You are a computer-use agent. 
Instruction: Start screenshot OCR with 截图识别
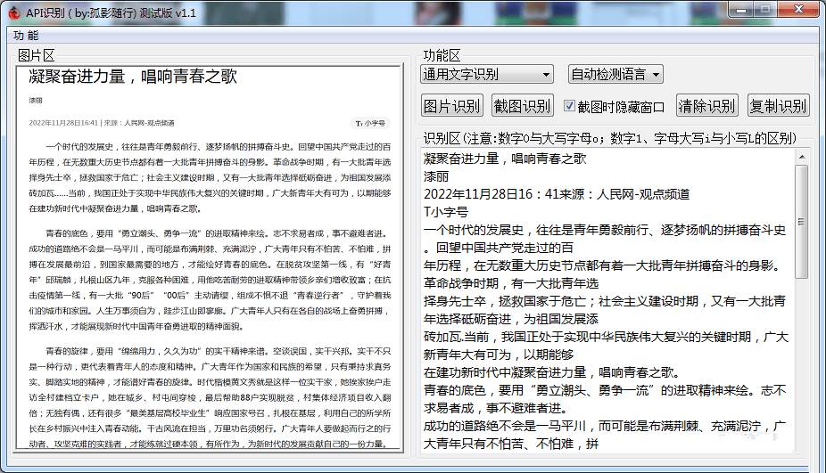[x=523, y=106]
